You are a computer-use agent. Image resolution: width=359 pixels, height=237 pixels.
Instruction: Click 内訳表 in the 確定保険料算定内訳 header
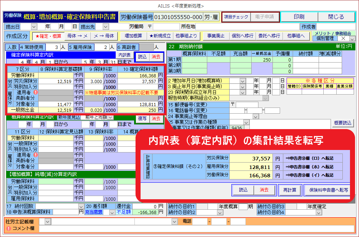point(125,55)
